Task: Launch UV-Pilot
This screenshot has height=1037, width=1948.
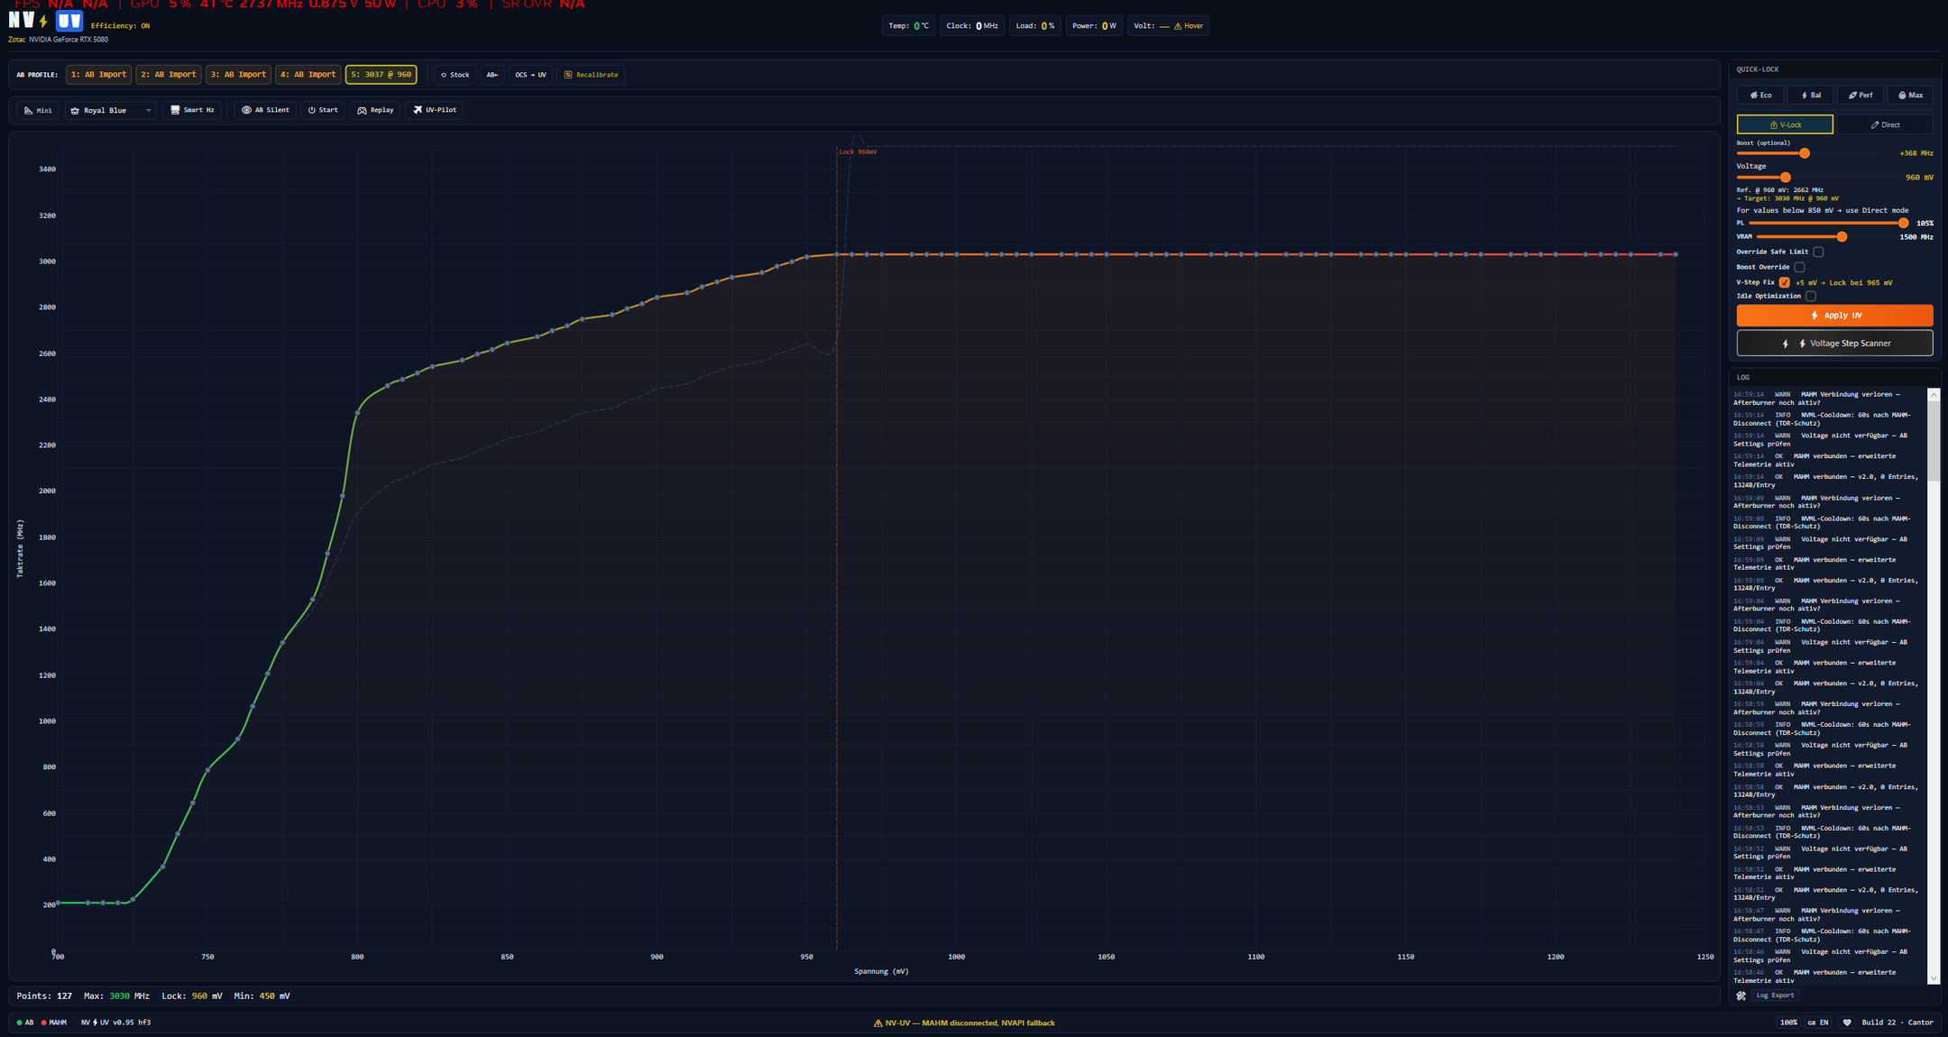Action: point(435,110)
